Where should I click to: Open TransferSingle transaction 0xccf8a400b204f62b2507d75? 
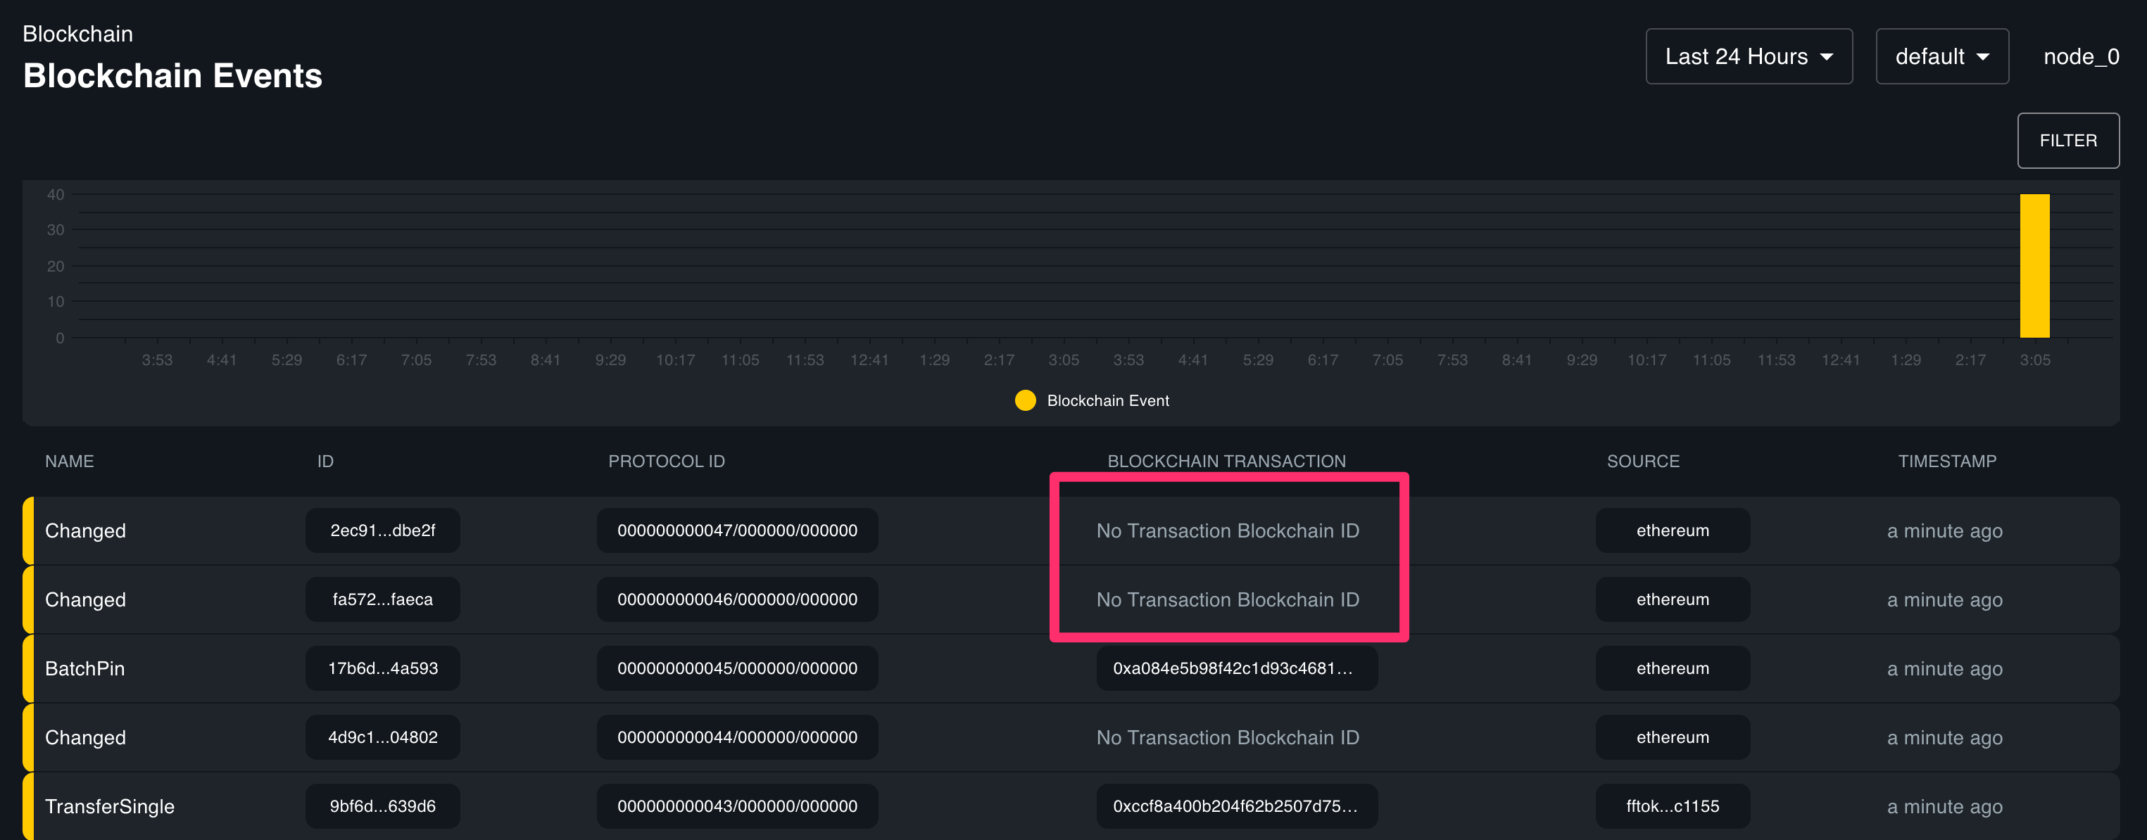click(x=1235, y=806)
